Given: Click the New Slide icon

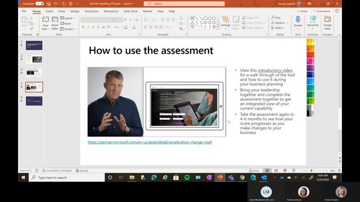Looking at the screenshot, I should click(46, 20).
